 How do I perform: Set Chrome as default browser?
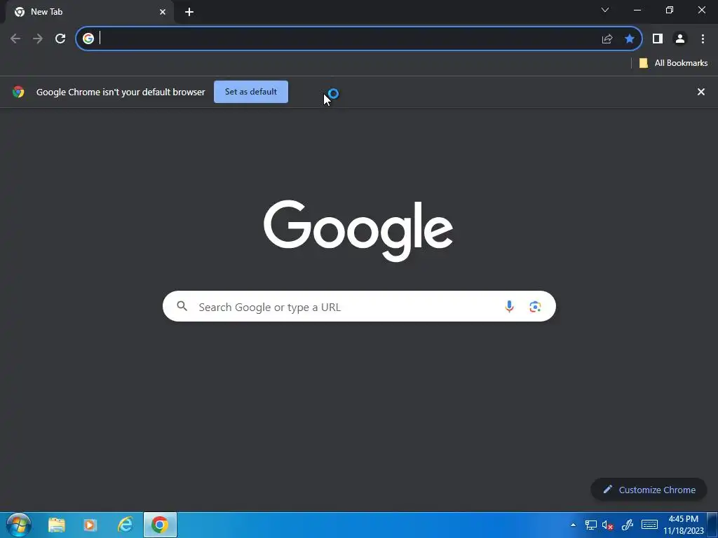(x=251, y=92)
